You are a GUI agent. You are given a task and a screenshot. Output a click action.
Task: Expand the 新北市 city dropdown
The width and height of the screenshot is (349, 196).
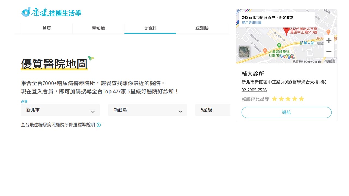pyautogui.click(x=60, y=110)
